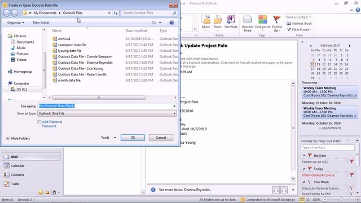The image size is (361, 203).
Task: Expand the People Pane chevron
Action: coord(293,189)
